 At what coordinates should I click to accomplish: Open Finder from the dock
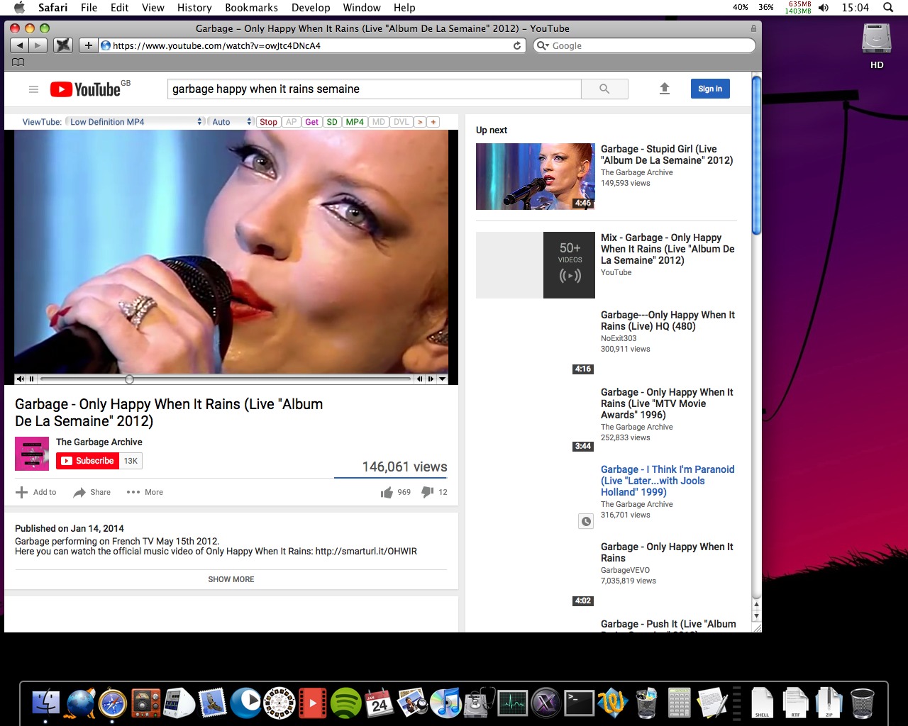[x=46, y=703]
